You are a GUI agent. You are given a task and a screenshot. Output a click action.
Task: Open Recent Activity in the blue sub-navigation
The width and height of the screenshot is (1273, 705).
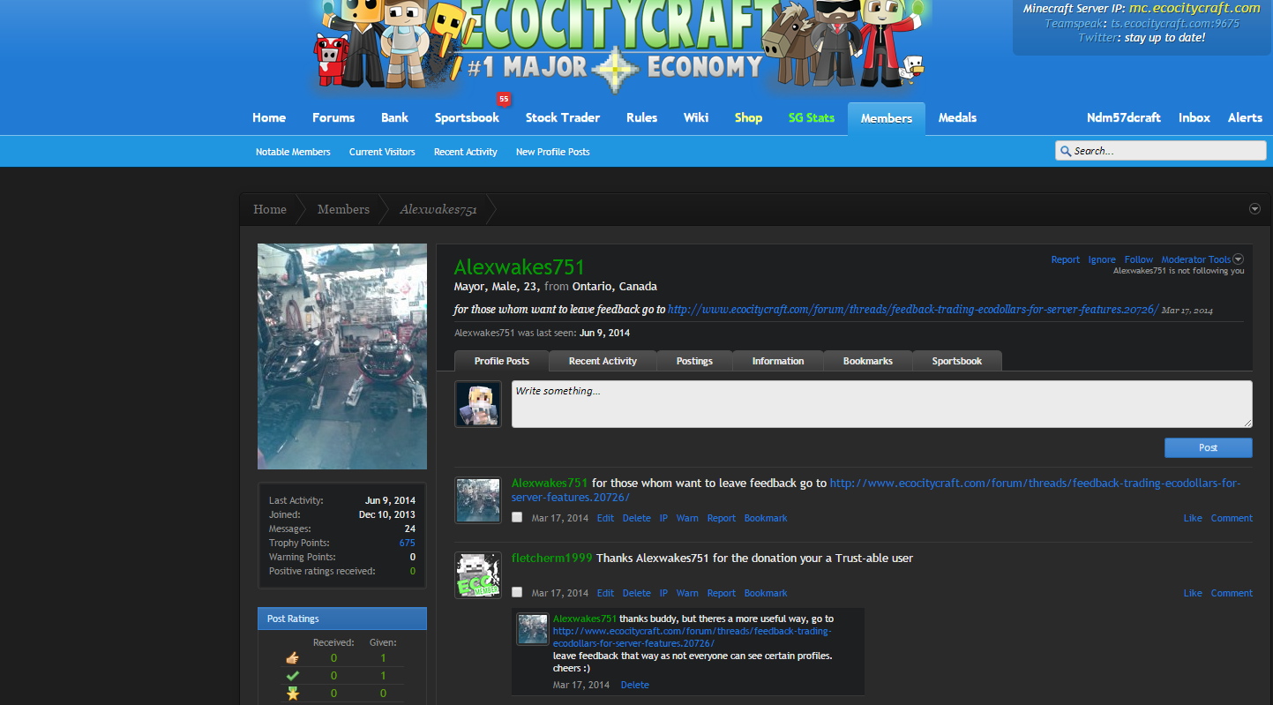(x=466, y=152)
